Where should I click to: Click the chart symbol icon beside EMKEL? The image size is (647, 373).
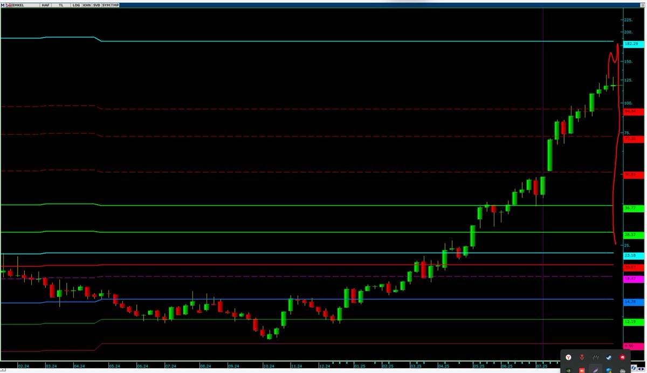pos(9,5)
